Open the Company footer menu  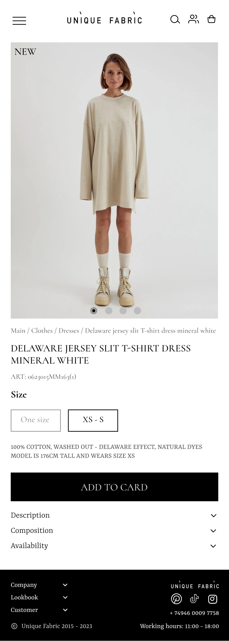point(39,585)
